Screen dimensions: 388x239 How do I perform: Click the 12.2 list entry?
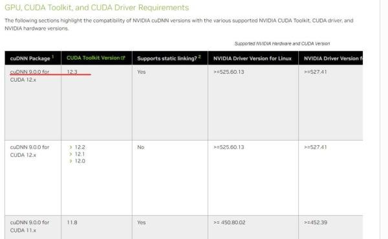point(80,147)
